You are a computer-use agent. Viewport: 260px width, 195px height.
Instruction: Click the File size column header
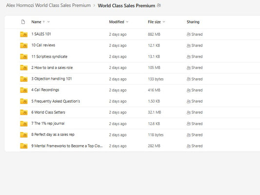click(154, 22)
